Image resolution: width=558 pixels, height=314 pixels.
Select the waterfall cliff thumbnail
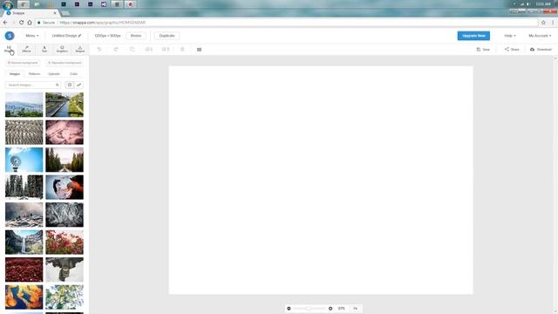point(24,242)
